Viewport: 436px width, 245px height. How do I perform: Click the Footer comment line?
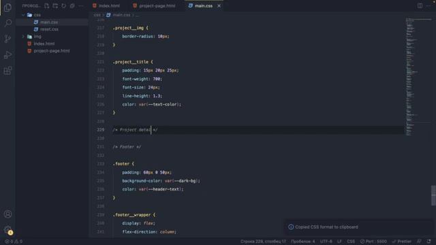(x=127, y=147)
